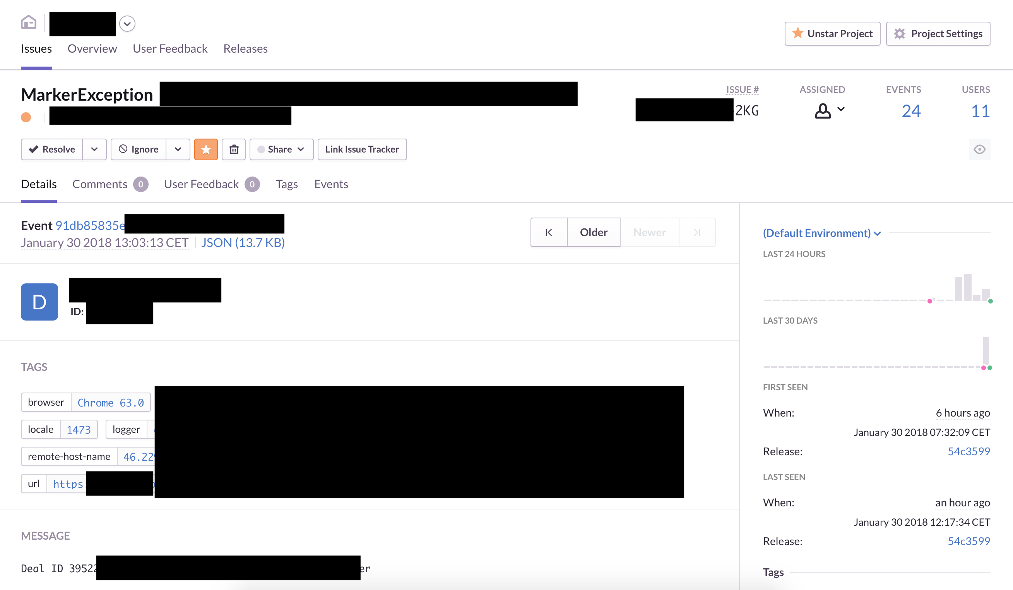The height and width of the screenshot is (590, 1013).
Task: Go to the Releases tab
Action: tap(245, 49)
